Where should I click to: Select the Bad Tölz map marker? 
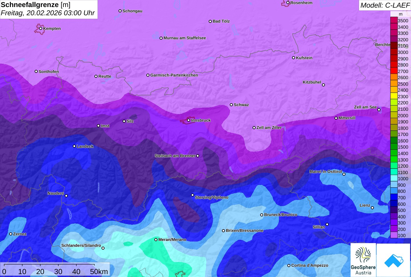(x=210, y=21)
